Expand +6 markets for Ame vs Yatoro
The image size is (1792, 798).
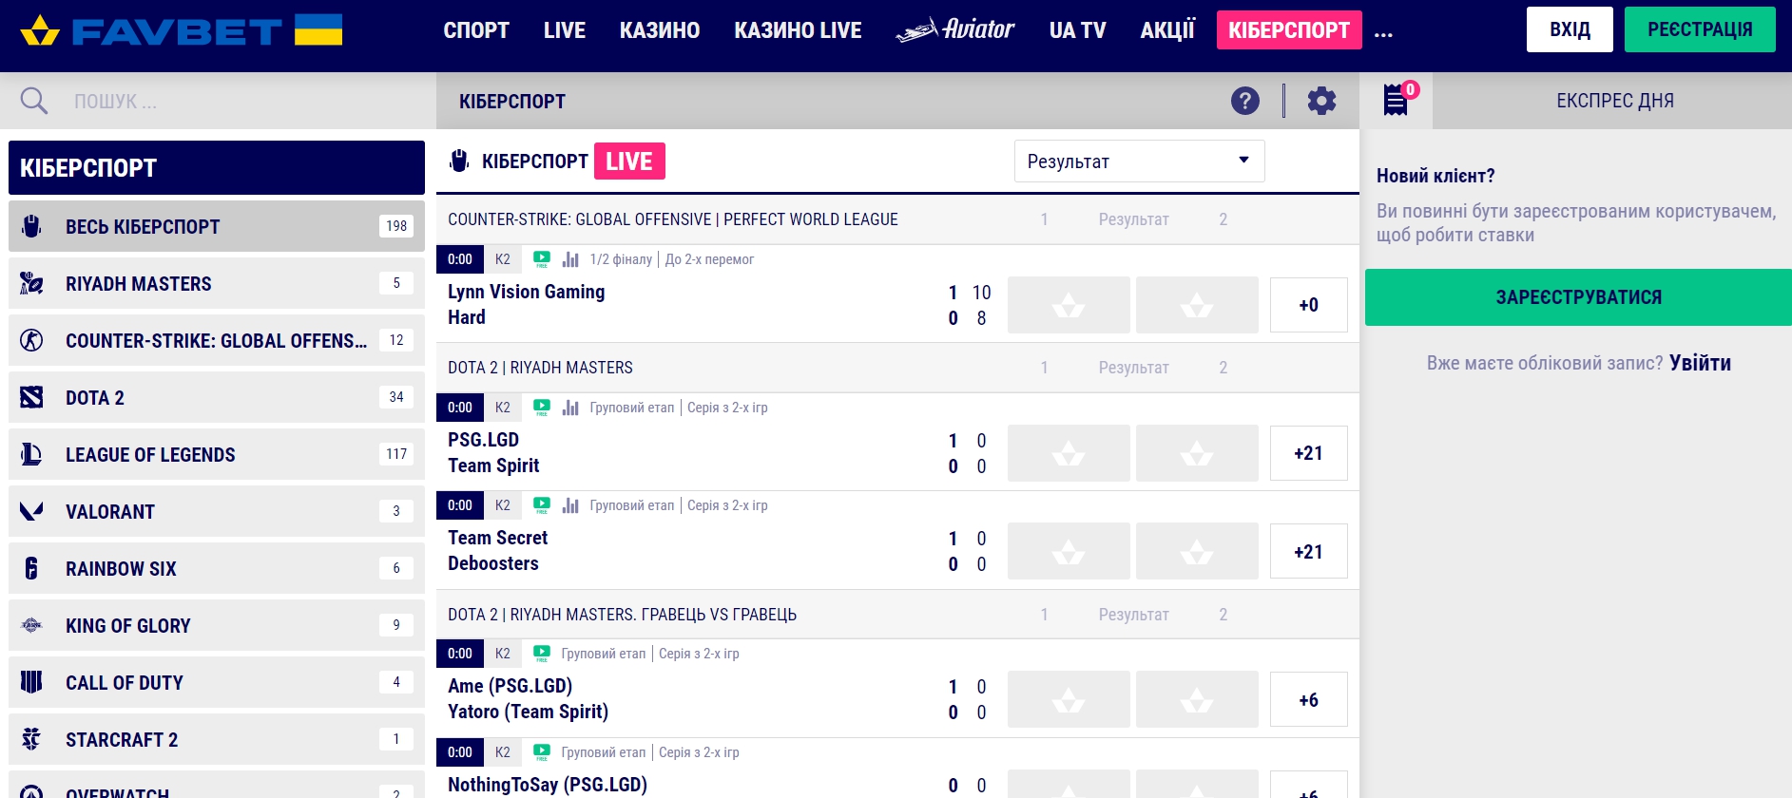point(1308,700)
